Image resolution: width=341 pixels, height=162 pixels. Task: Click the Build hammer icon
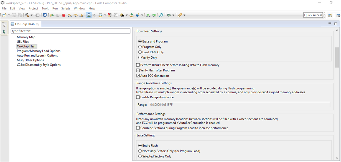27,15
